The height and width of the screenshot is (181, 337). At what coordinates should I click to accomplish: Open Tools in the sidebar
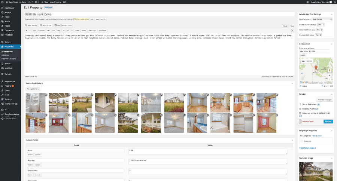[7, 95]
